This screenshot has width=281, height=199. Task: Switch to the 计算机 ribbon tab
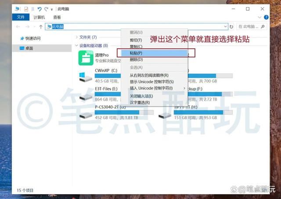39,18
